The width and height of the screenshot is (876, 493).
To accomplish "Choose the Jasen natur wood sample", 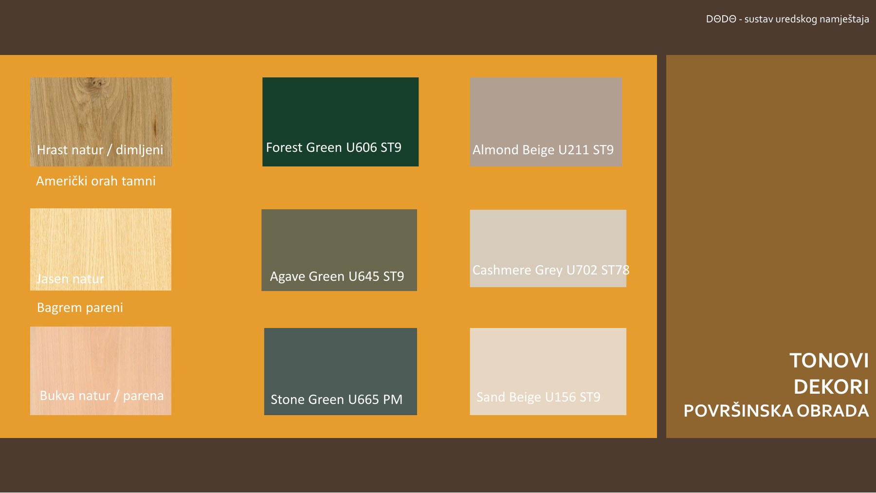I will [101, 249].
